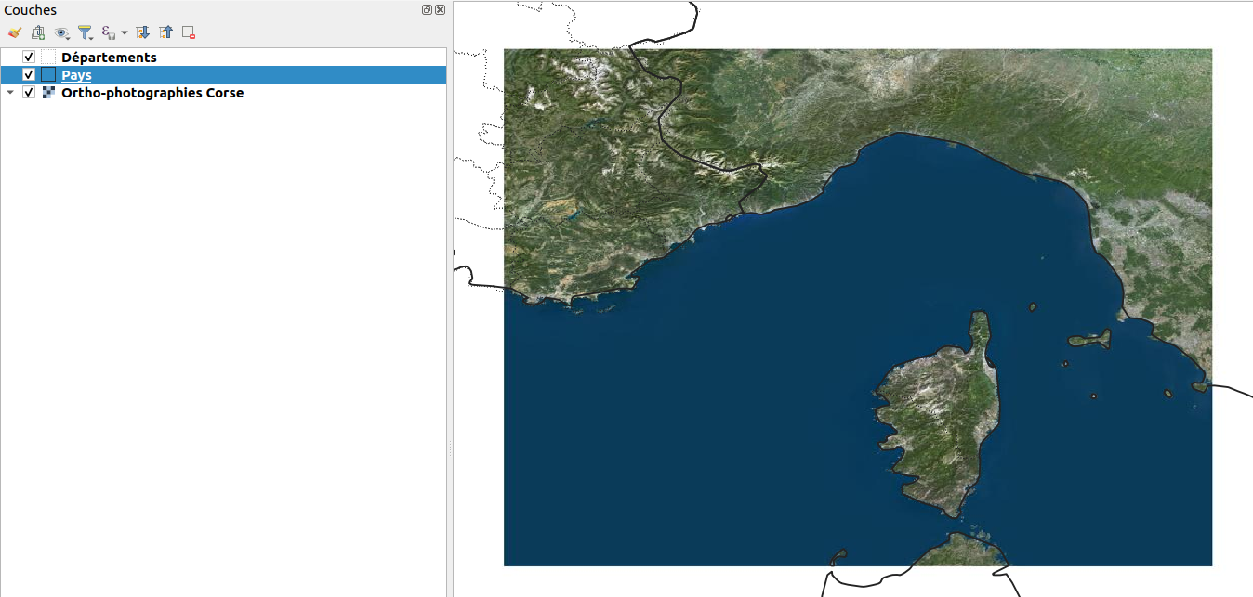Add a new layer group
The height and width of the screenshot is (597, 1253).
(37, 32)
